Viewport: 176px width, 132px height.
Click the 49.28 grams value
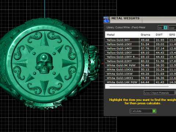(145, 74)
